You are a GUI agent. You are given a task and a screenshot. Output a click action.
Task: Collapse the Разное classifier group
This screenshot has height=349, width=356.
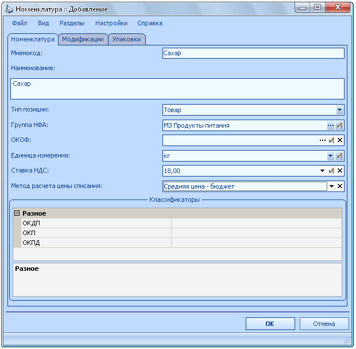click(17, 213)
